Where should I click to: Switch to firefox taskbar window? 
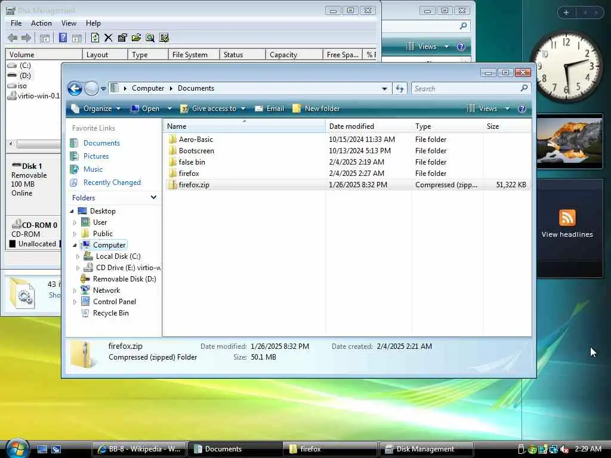(x=329, y=449)
